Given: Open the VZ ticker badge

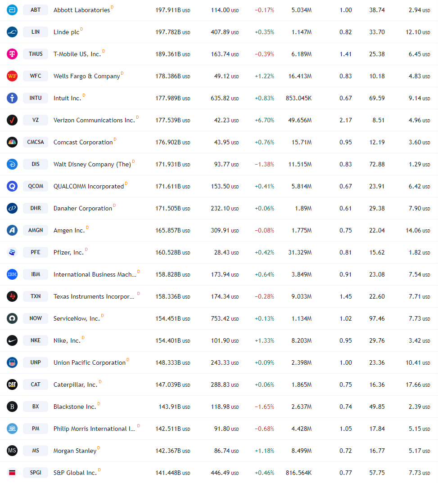Looking at the screenshot, I should click(36, 120).
